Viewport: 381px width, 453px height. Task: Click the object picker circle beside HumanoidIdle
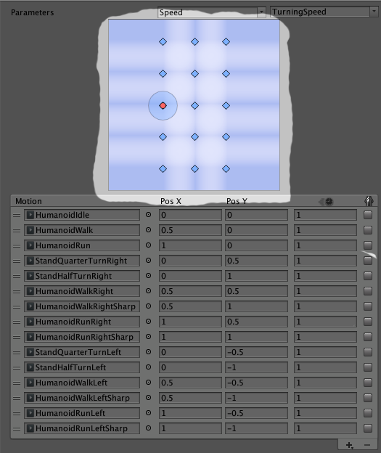click(148, 215)
